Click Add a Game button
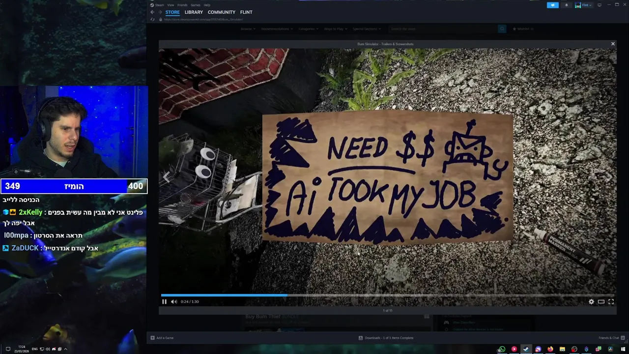 [x=162, y=338]
